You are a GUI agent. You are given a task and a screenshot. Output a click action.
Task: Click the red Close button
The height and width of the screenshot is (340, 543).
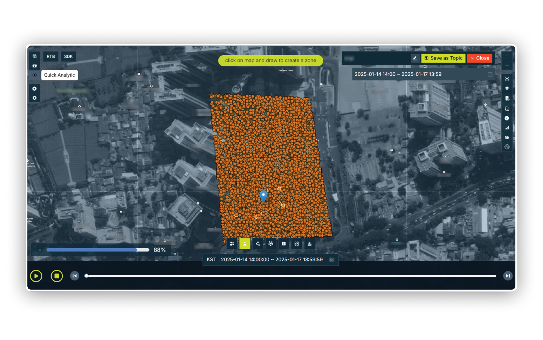tap(480, 58)
